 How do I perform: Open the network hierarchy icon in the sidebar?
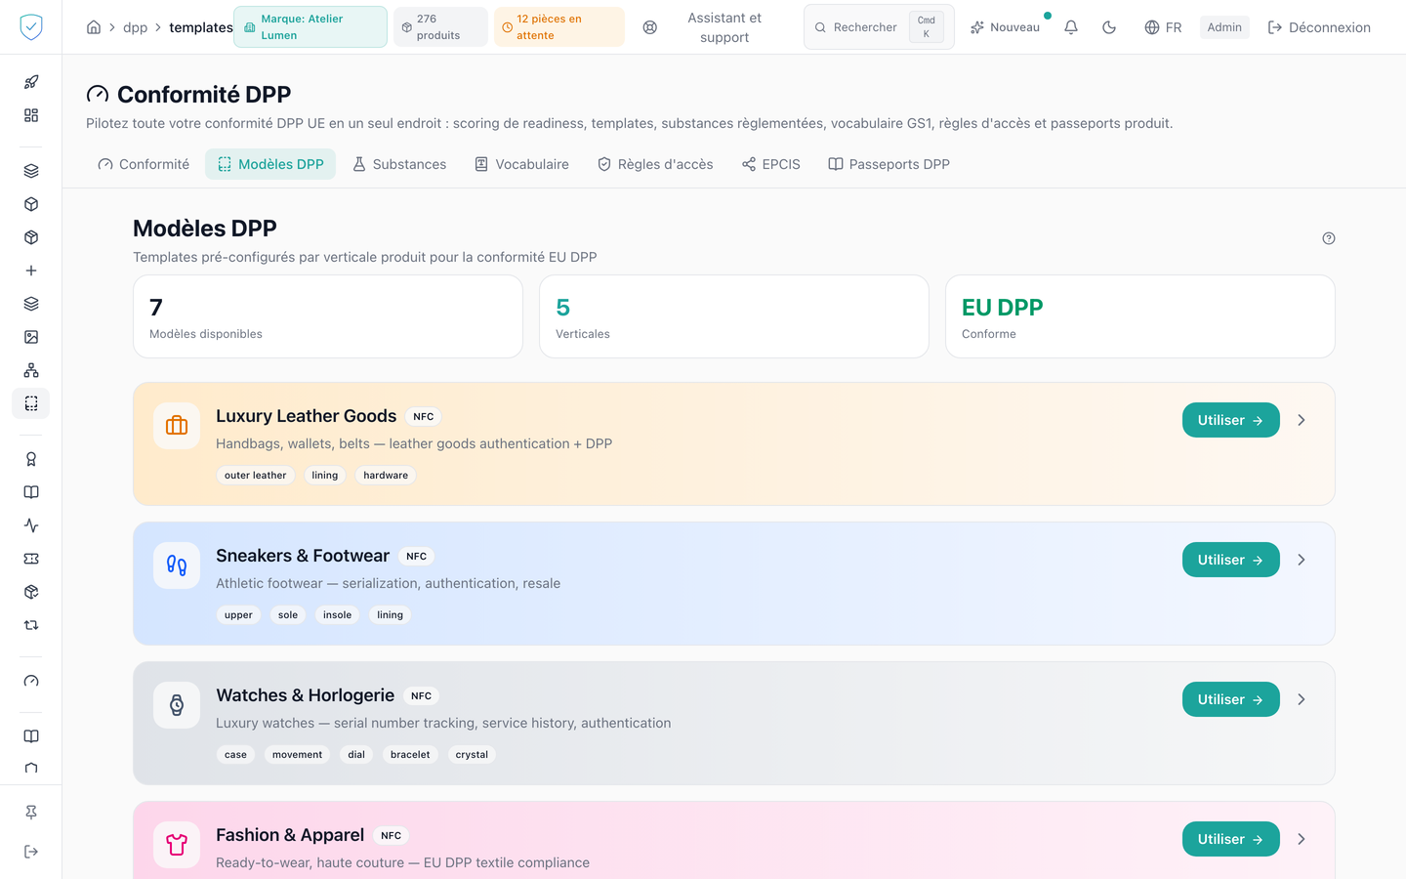click(31, 370)
